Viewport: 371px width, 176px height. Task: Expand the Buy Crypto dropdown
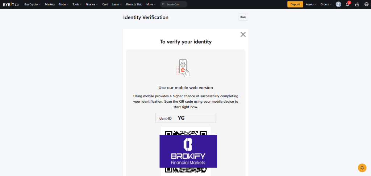coord(32,4)
